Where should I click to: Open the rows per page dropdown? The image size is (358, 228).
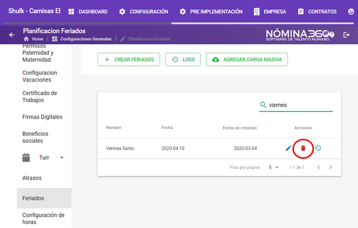click(x=274, y=167)
